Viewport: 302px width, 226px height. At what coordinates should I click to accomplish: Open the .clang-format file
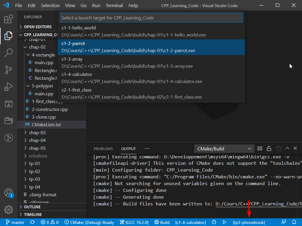(x=52, y=195)
